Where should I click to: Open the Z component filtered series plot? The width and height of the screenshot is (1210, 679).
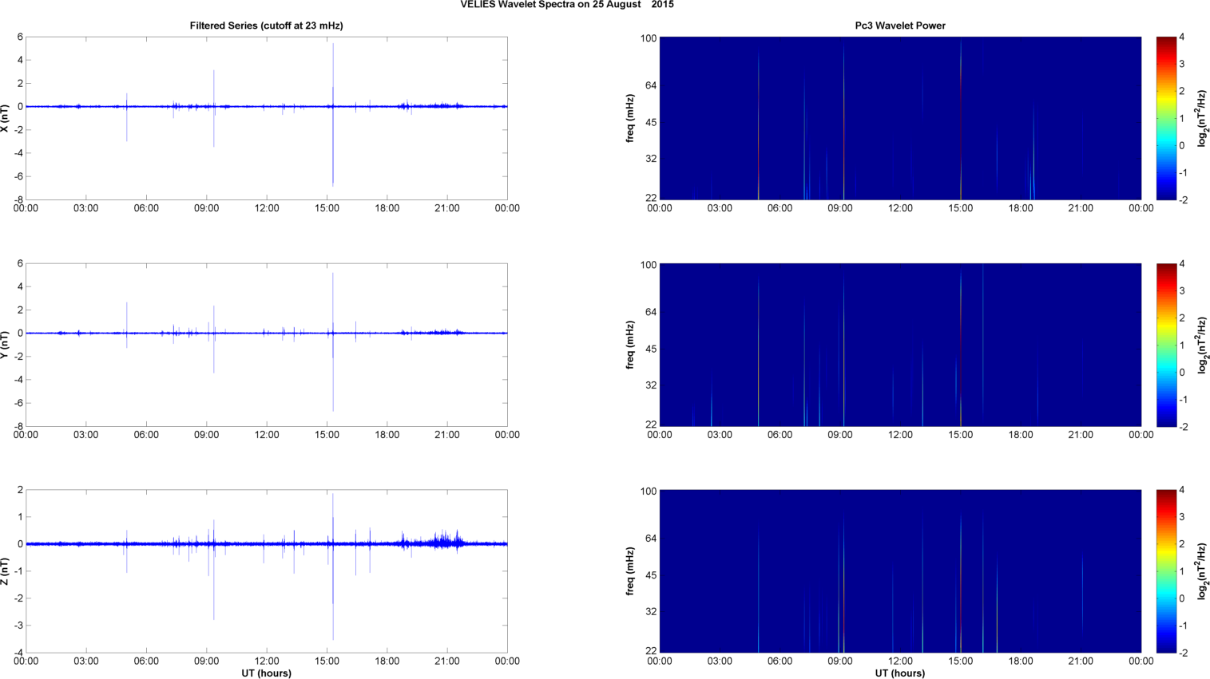pos(267,571)
